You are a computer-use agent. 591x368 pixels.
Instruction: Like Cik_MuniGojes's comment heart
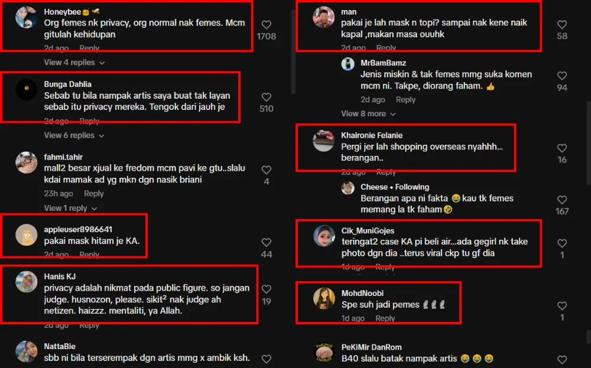[561, 243]
